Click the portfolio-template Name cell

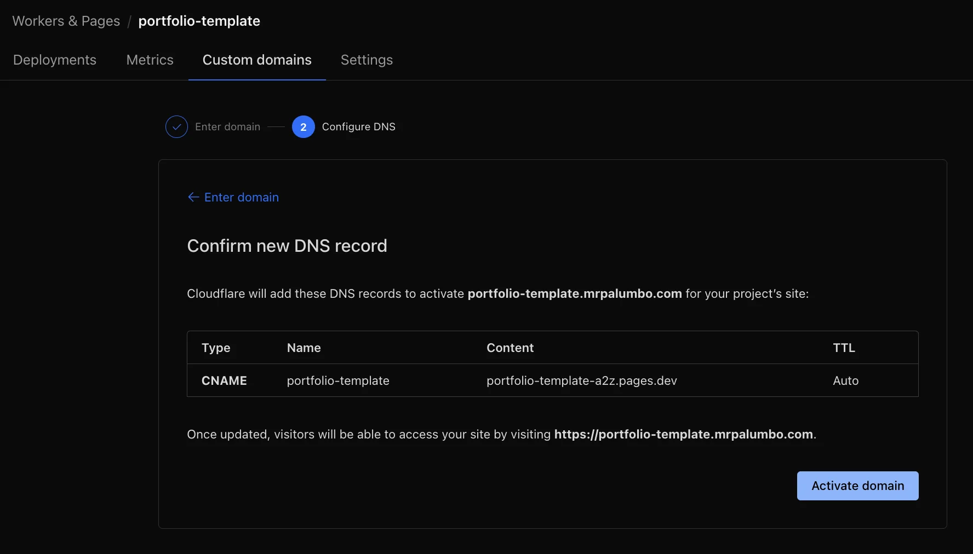[x=337, y=380]
